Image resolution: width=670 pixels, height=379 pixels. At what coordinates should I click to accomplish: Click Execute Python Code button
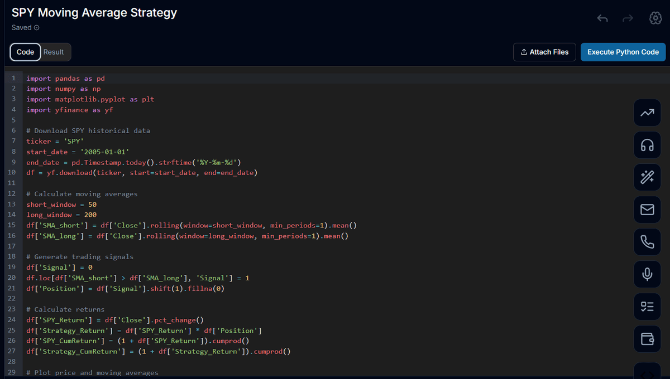pos(623,52)
